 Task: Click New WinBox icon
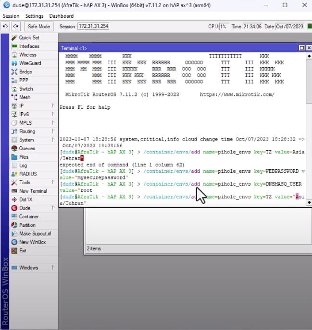(14, 242)
